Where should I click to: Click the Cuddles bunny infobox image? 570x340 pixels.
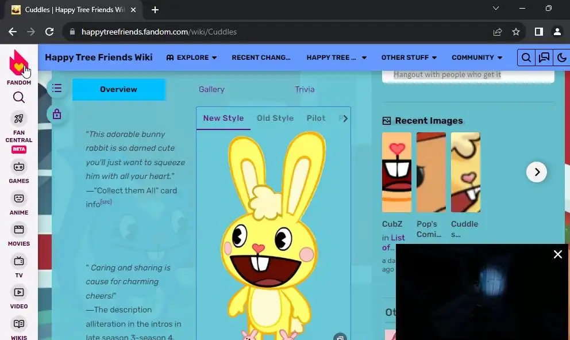click(x=274, y=236)
